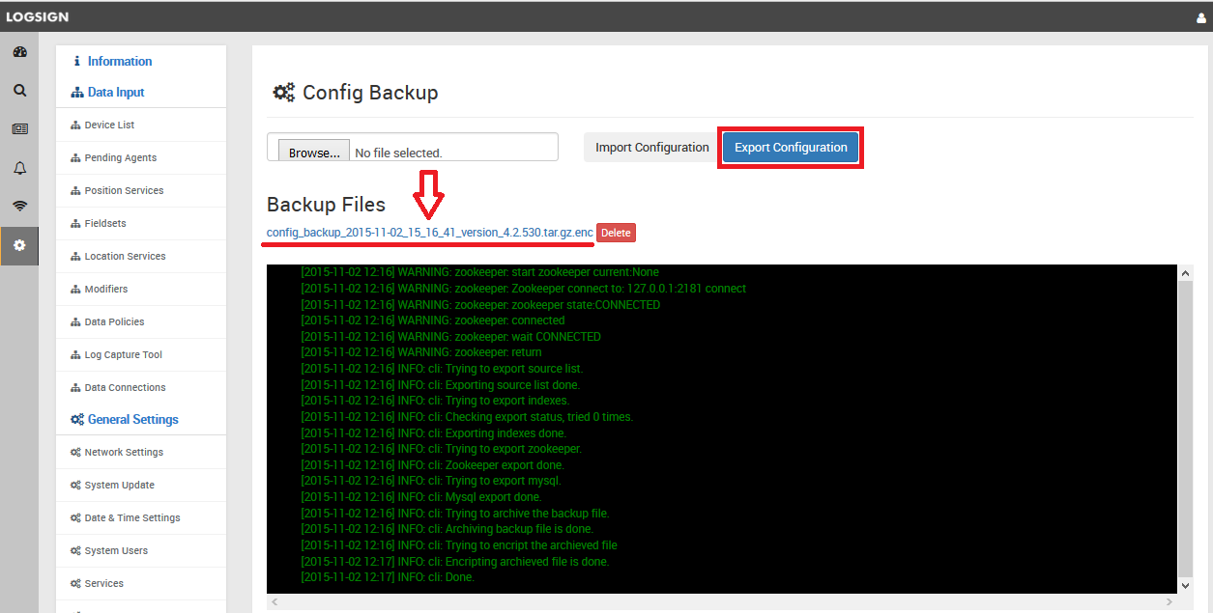The height and width of the screenshot is (613, 1213).
Task: Open the reports newspaper icon in sidebar
Action: pyautogui.click(x=19, y=128)
